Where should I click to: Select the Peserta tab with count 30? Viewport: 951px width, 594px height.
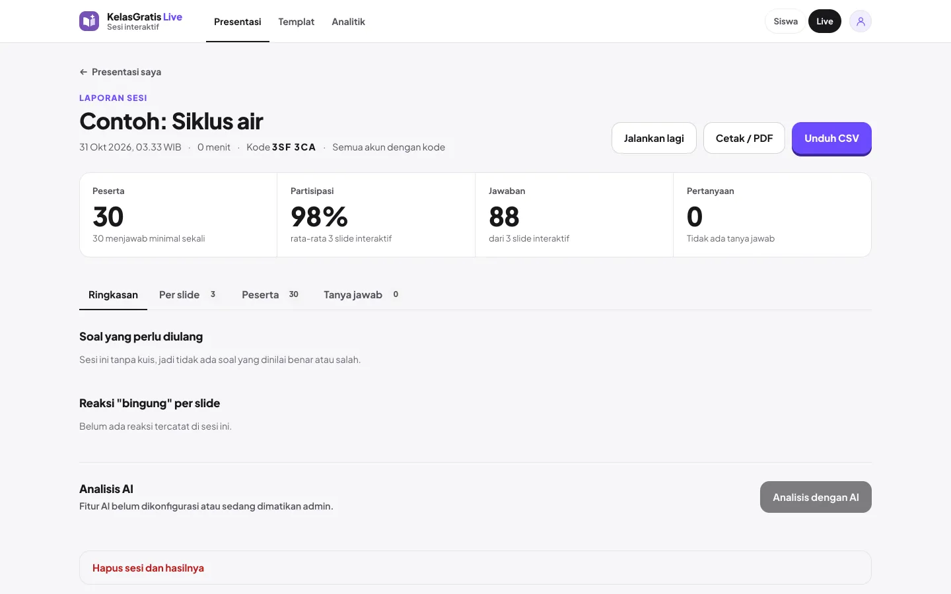click(x=271, y=295)
